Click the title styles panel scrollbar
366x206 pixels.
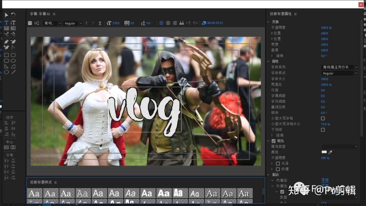coord(263,191)
